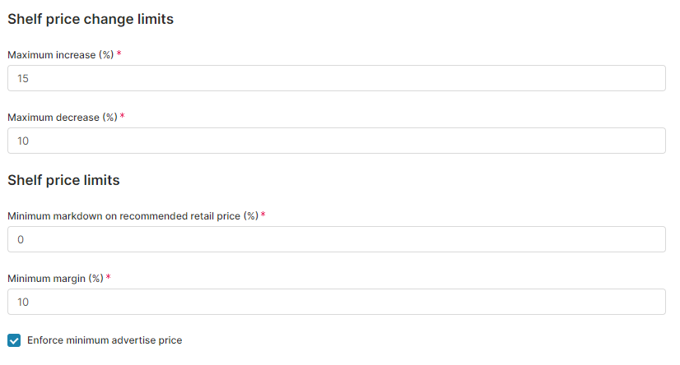Place cursor on value 15 in Maximum increase

click(x=23, y=79)
